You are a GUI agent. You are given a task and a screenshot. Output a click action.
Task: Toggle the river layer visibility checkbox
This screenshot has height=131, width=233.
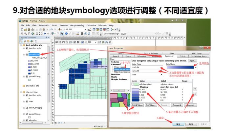(x=27, y=101)
